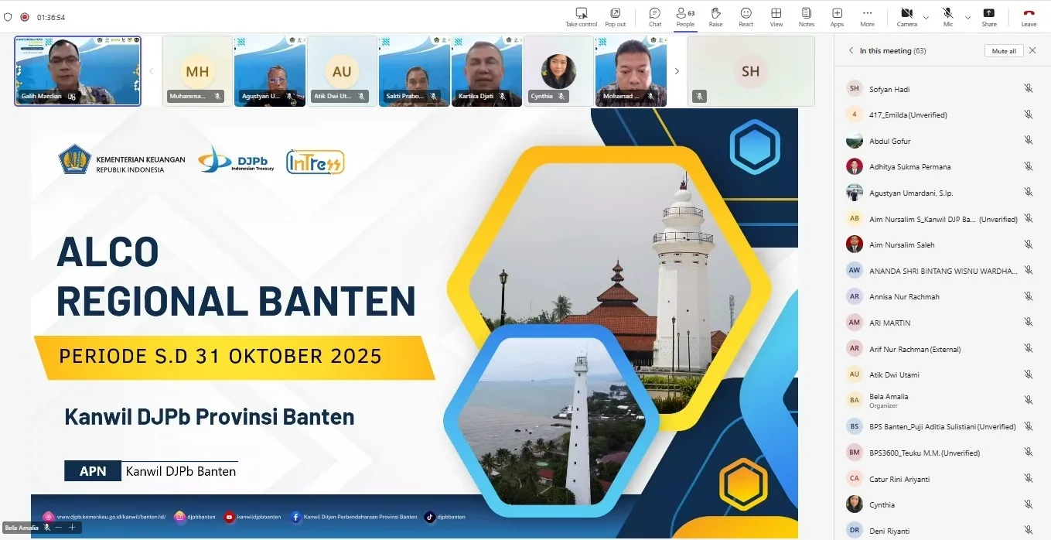The height and width of the screenshot is (540, 1051).
Task: Open the View layout options
Action: click(776, 13)
